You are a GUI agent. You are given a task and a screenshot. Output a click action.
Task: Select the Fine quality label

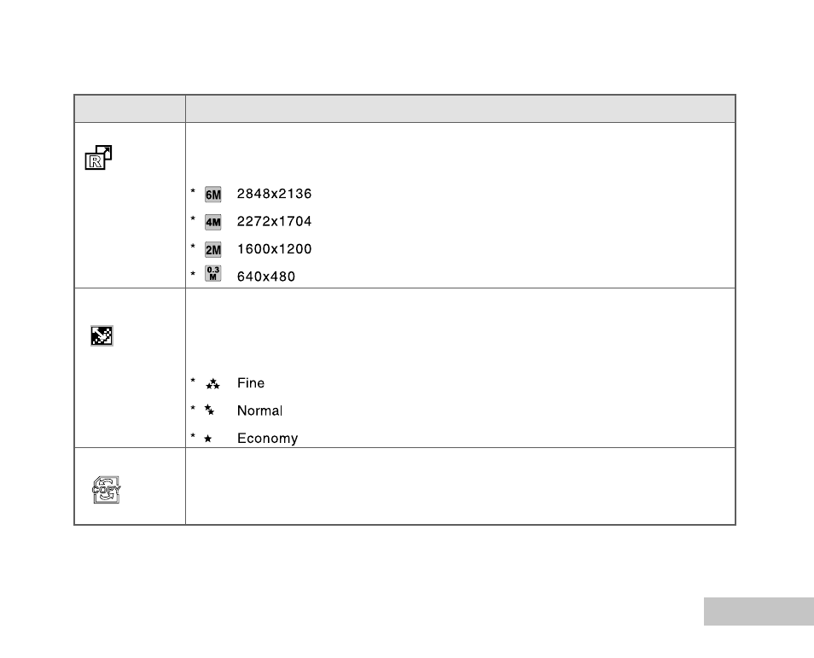[251, 382]
